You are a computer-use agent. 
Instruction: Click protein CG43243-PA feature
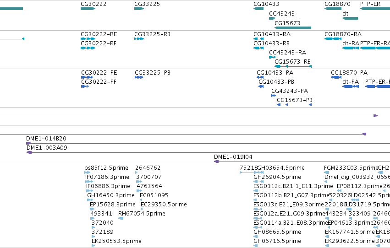coord(274,96)
